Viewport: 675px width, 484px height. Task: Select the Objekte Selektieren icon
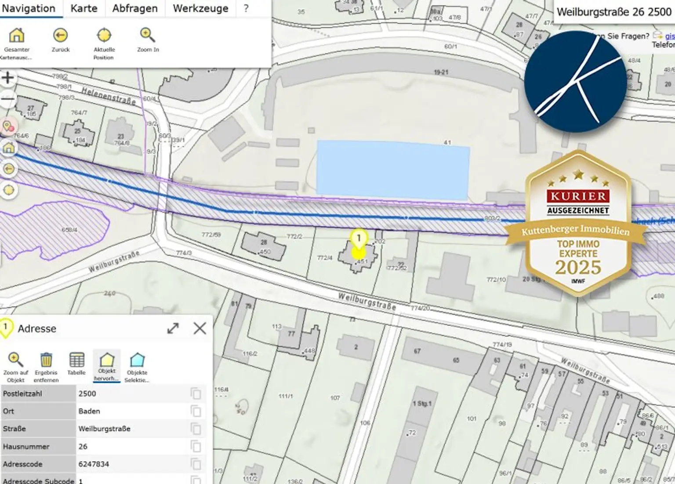pos(137,361)
